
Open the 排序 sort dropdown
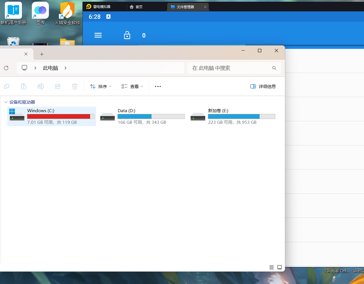tap(101, 86)
